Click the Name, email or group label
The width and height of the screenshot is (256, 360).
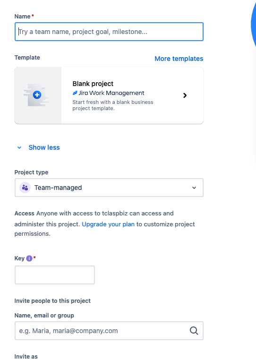click(44, 316)
